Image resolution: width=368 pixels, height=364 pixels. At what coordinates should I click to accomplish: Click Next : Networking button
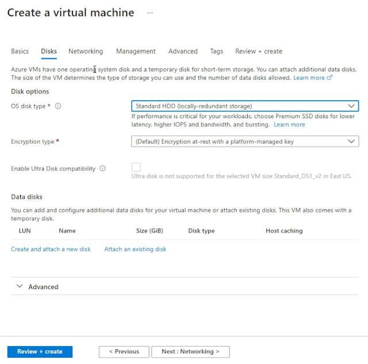click(190, 351)
